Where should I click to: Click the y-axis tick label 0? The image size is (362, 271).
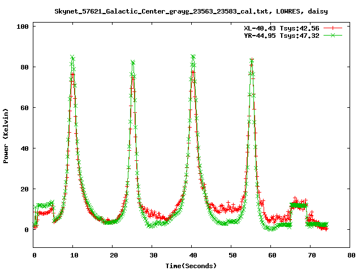pos(27,230)
